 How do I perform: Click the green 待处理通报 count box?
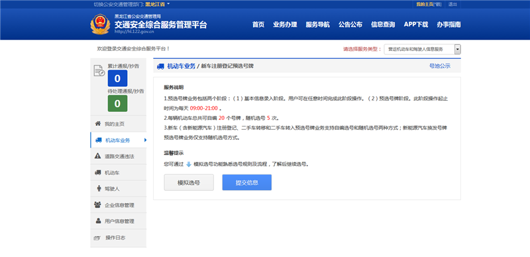pos(117,103)
